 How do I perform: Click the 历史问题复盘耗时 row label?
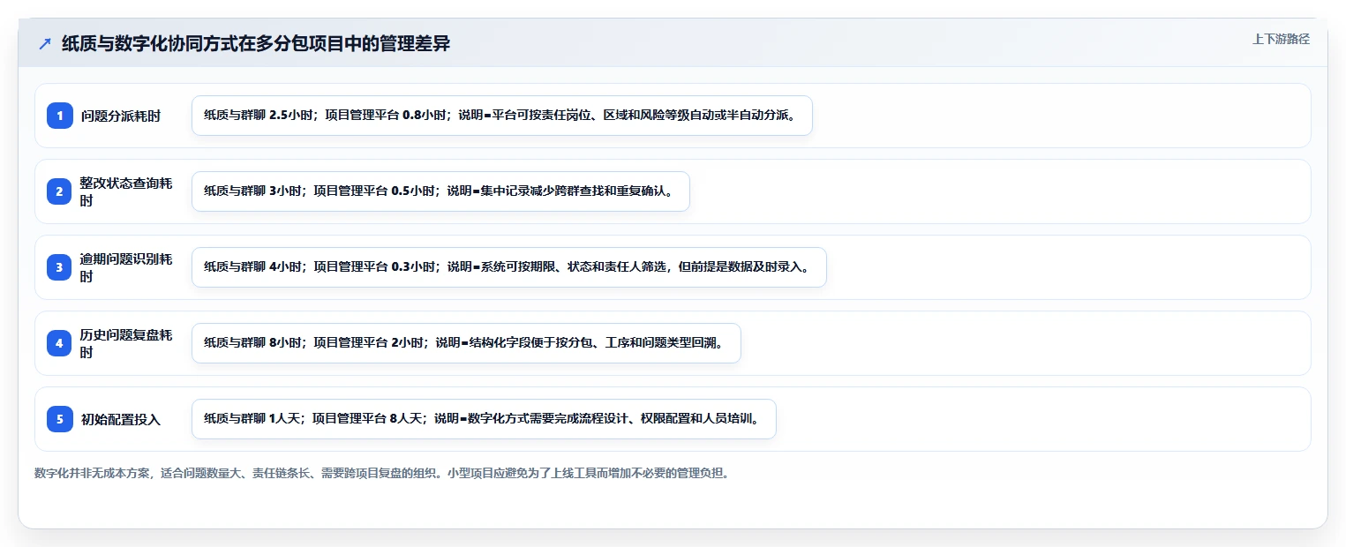126,343
